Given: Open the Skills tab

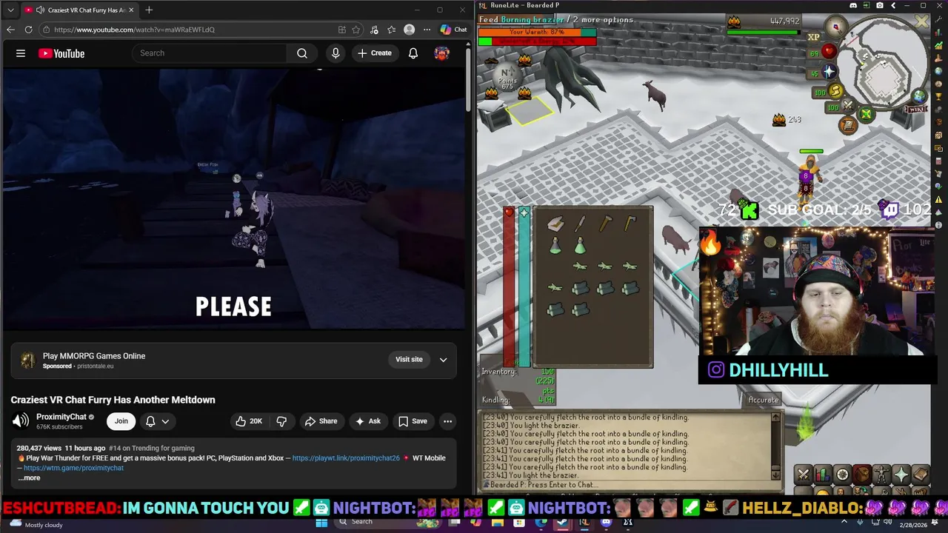Looking at the screenshot, I should [823, 475].
